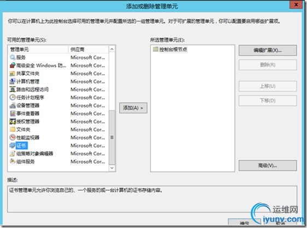
Task: Select the 路由和远程访问 icon
Action: [x=13, y=89]
